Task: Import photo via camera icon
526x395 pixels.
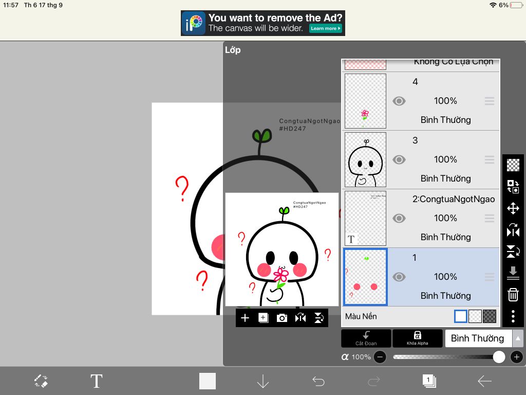Action: click(282, 318)
